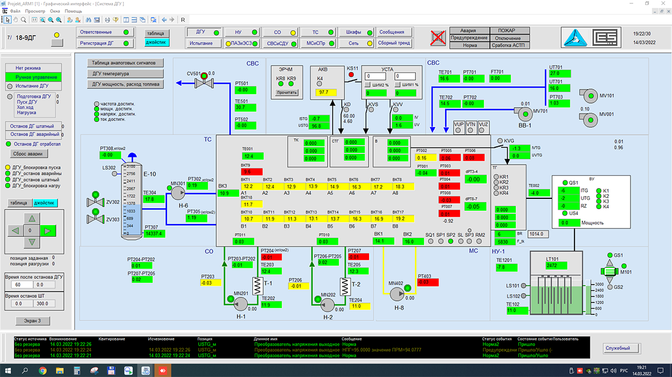Open the ТС screen tab
This screenshot has height=377, width=672.
[319, 32]
